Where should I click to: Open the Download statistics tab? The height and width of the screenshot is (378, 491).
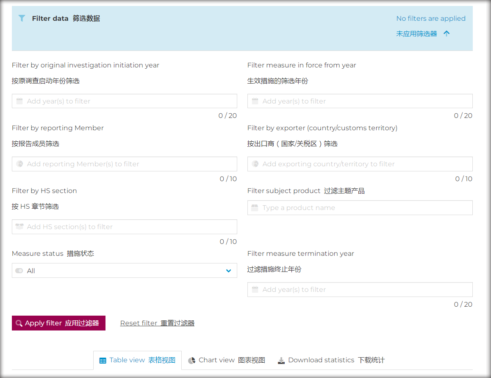331,360
